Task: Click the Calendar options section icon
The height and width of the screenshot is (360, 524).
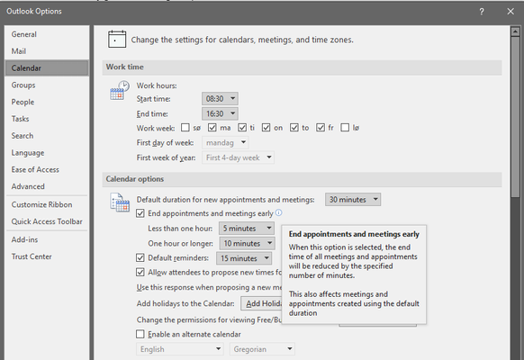Action: (x=120, y=202)
